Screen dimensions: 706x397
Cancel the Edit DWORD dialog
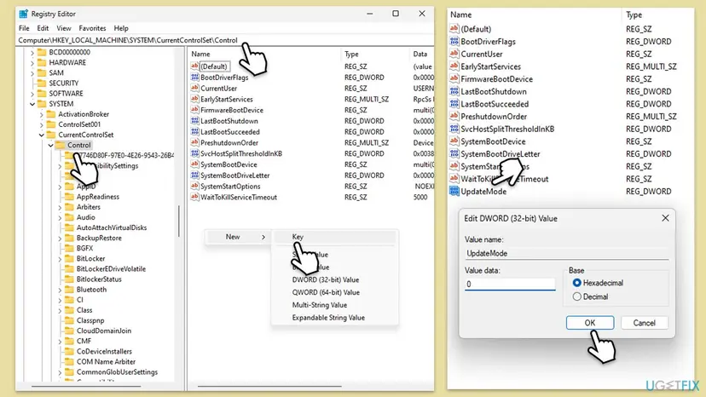[645, 323]
